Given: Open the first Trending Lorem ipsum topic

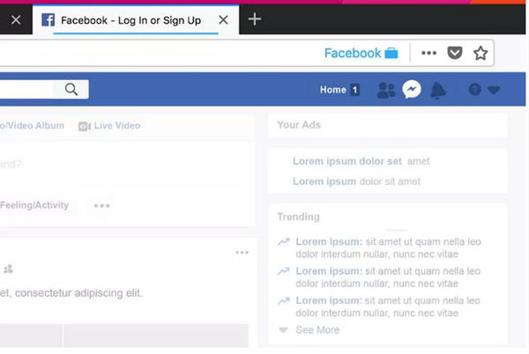Looking at the screenshot, I should pos(388,248).
